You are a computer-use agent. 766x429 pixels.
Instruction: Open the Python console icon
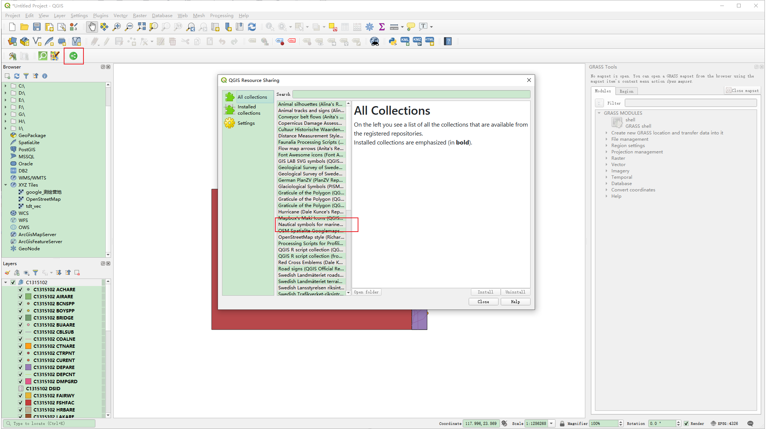pyautogui.click(x=393, y=41)
